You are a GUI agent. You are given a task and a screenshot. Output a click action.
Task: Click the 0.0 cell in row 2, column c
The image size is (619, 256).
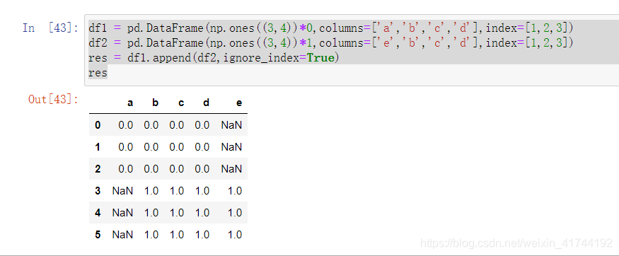(x=176, y=169)
